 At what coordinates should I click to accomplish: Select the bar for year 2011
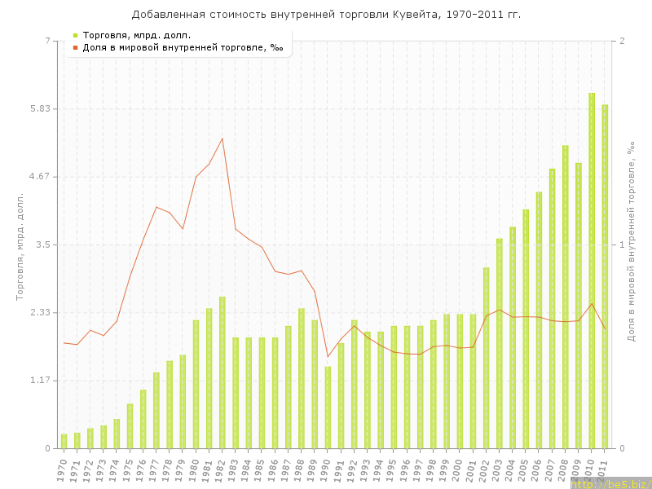[x=605, y=276]
